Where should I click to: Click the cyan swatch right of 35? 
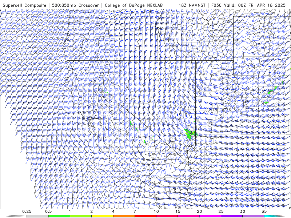coord(275,216)
